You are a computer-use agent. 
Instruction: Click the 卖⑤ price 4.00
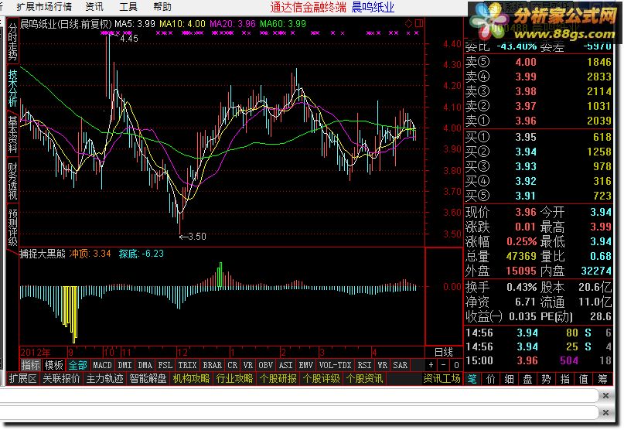(x=526, y=63)
